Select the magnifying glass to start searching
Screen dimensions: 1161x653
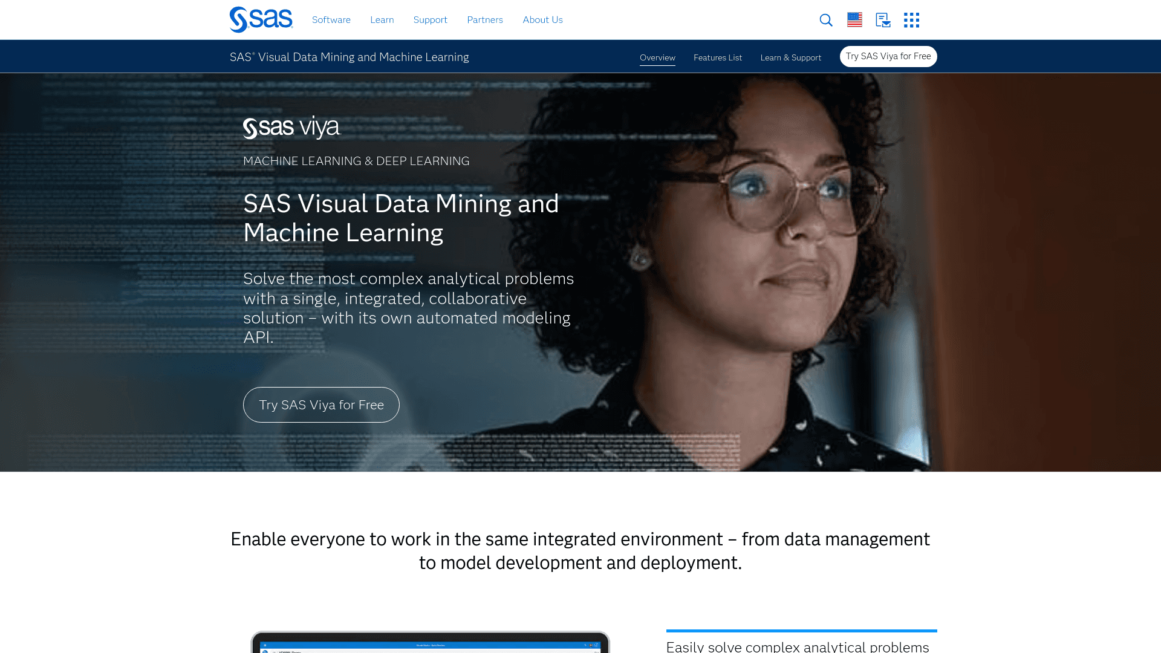point(825,20)
